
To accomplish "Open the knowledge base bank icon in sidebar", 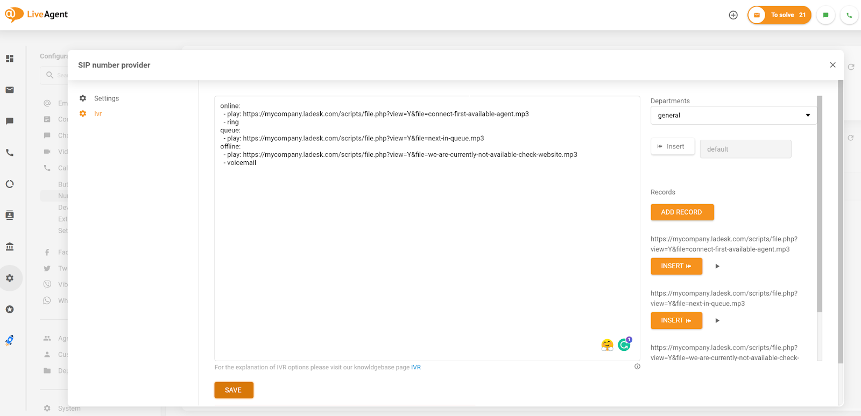I will click(x=10, y=247).
